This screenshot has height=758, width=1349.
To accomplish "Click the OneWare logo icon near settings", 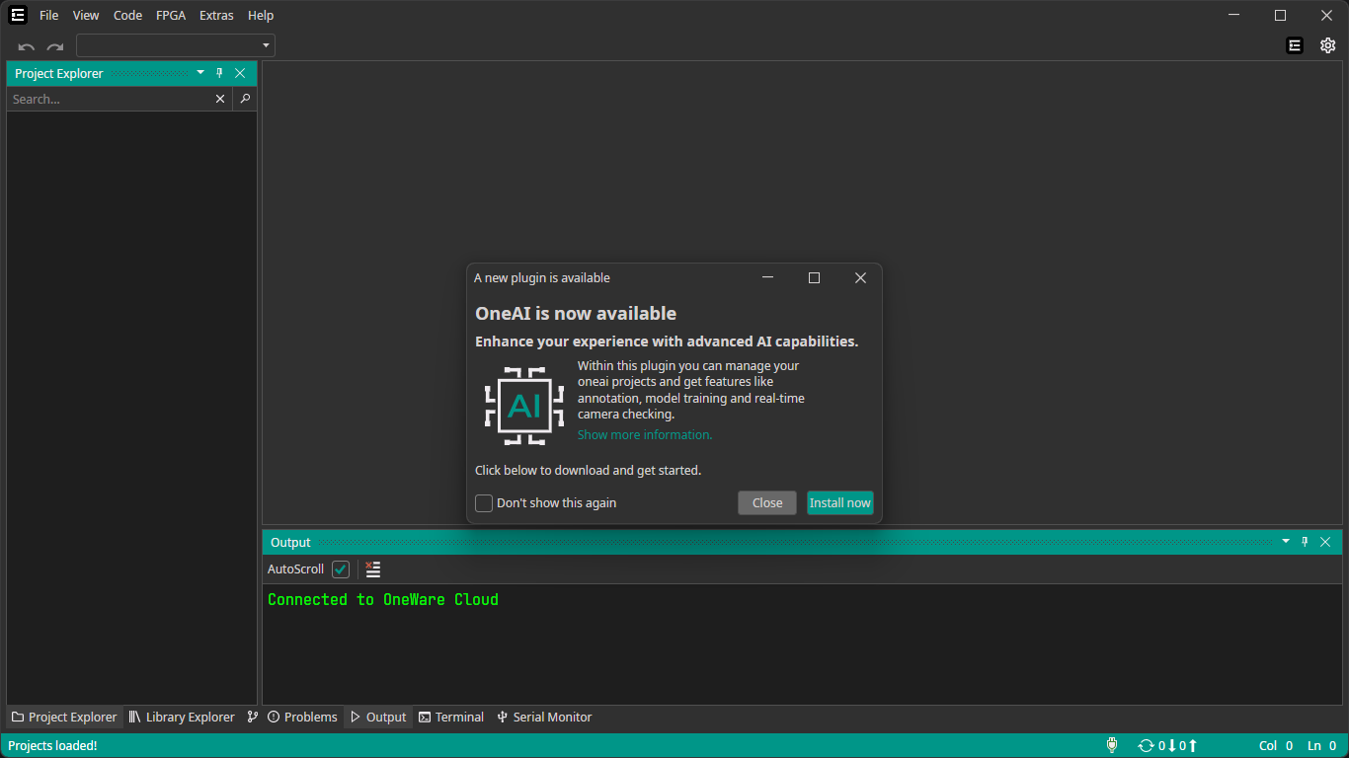I will [1295, 45].
